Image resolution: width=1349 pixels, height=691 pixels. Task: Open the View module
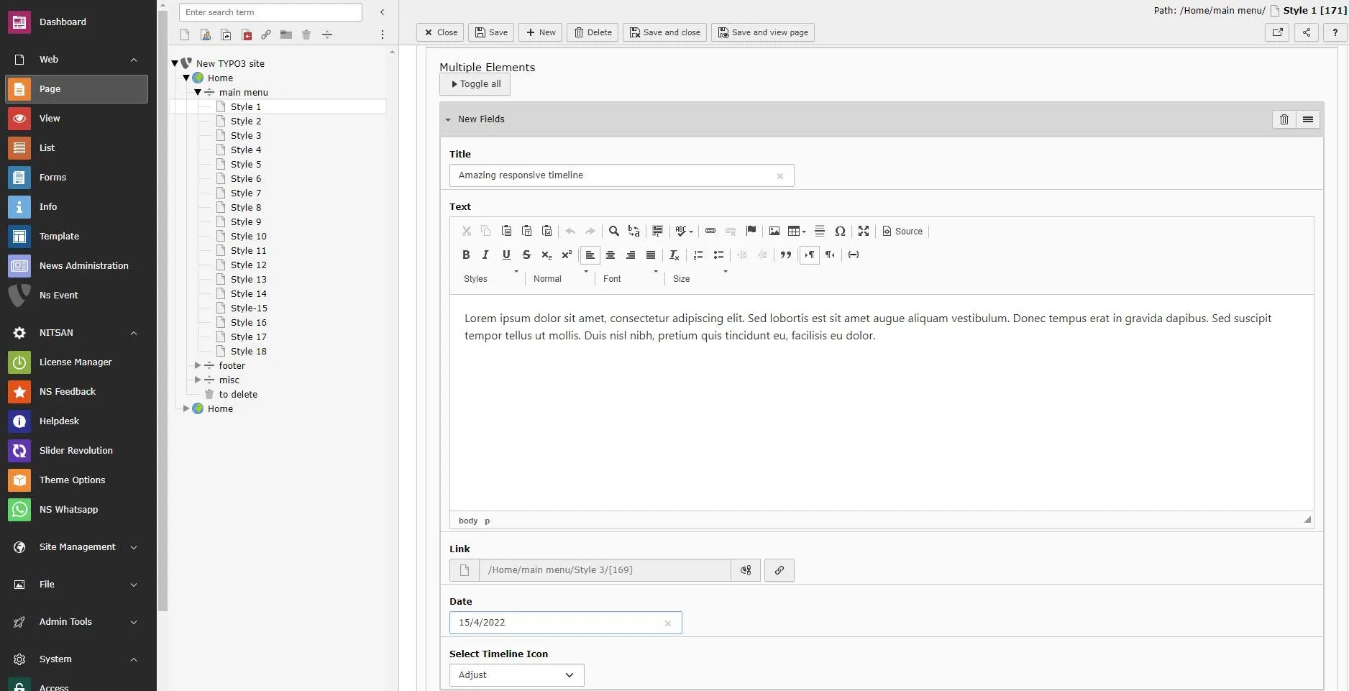tap(77, 119)
